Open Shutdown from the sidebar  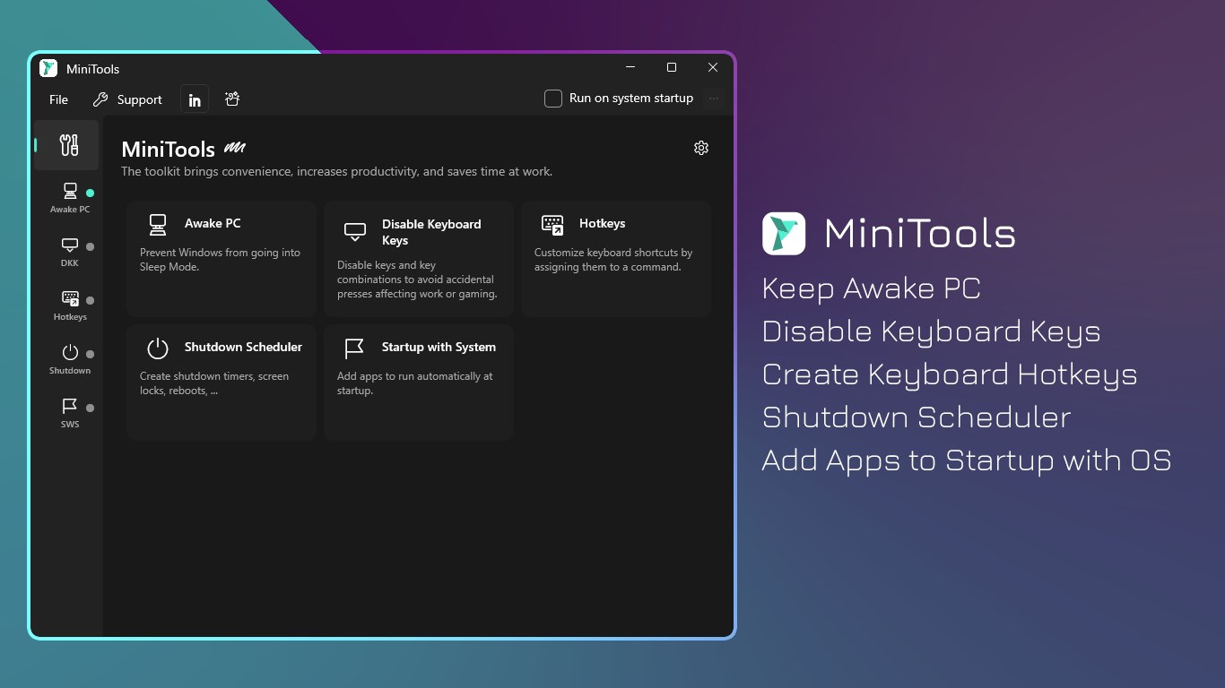(70, 359)
